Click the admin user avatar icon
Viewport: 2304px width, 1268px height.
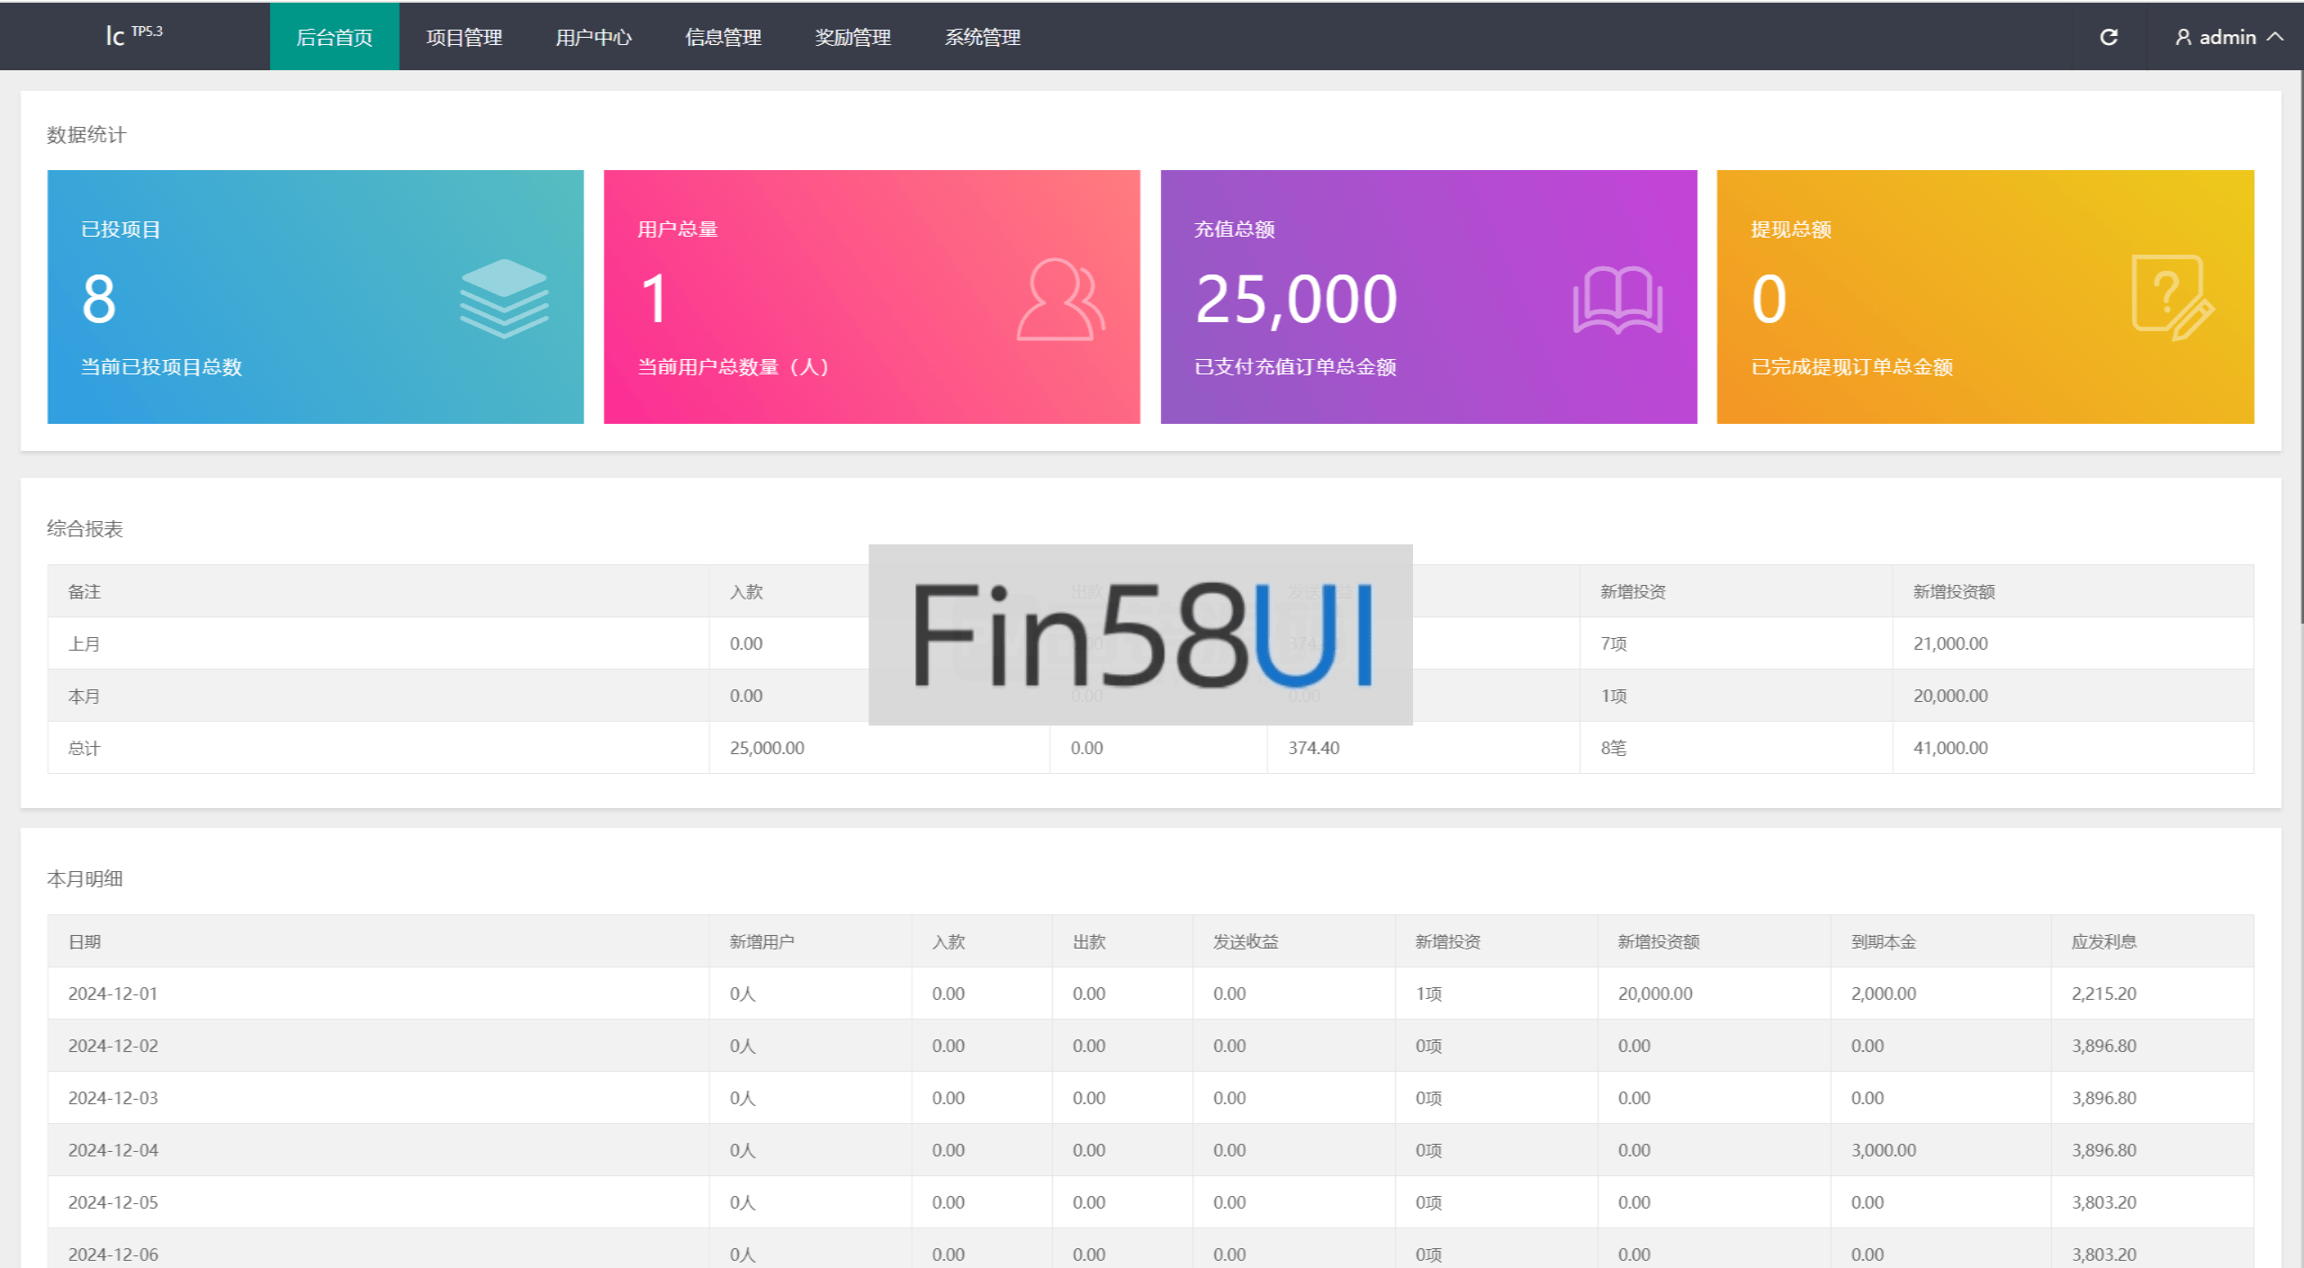pyautogui.click(x=2182, y=37)
